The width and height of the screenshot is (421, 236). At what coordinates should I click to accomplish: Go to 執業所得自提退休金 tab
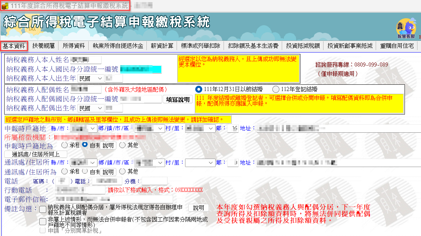coord(118,46)
